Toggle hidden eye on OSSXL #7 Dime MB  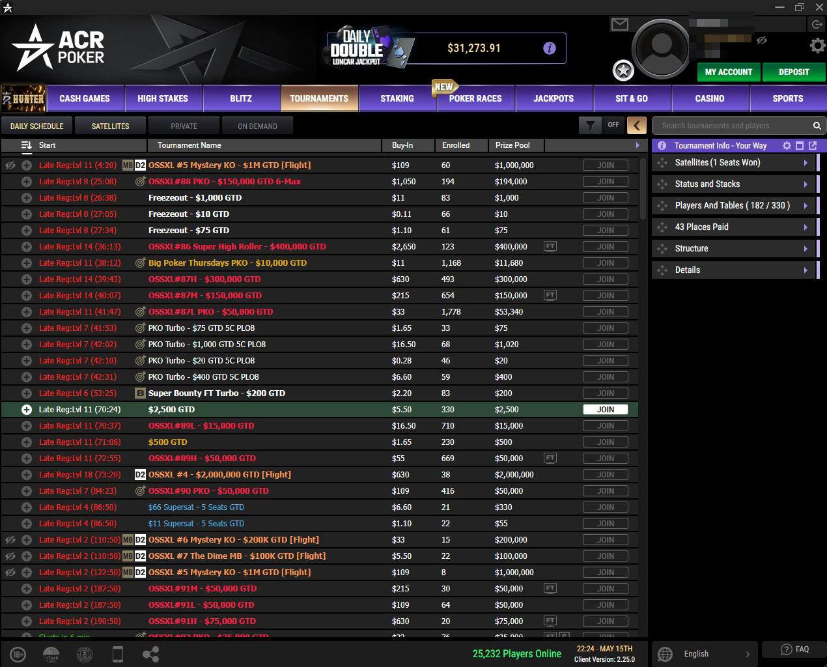[10, 556]
